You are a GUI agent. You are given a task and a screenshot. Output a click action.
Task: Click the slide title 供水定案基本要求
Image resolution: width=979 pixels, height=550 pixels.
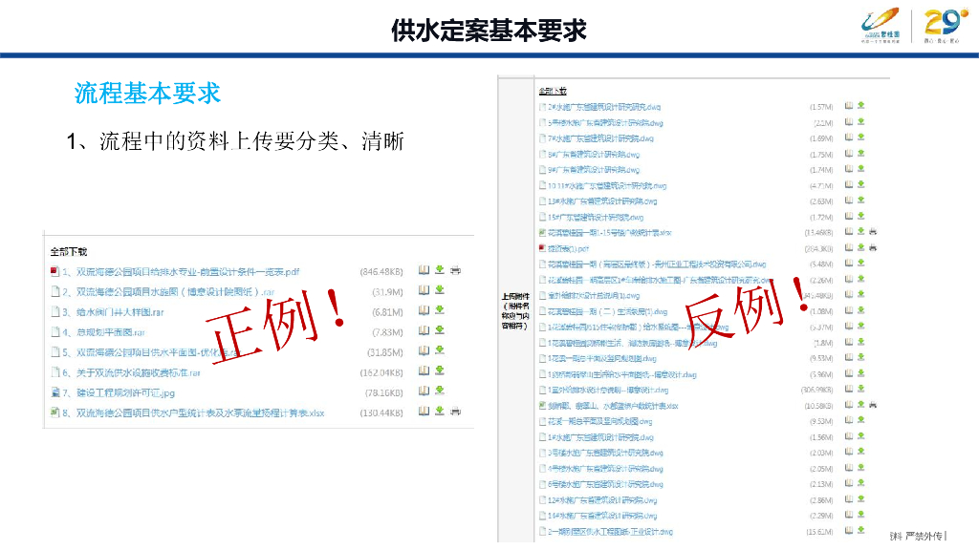tap(489, 30)
